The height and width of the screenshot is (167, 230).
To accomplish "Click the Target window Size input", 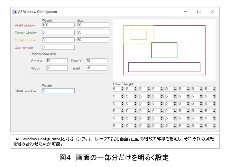I will coord(93,40).
